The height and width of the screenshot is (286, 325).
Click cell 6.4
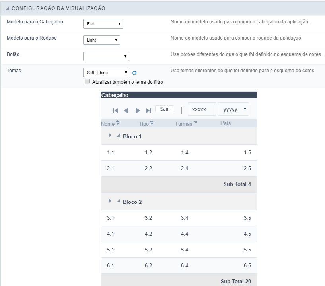pos(185,265)
